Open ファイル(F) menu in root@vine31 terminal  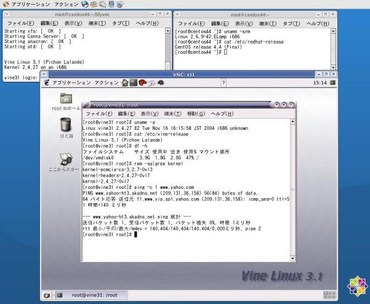(x=99, y=114)
